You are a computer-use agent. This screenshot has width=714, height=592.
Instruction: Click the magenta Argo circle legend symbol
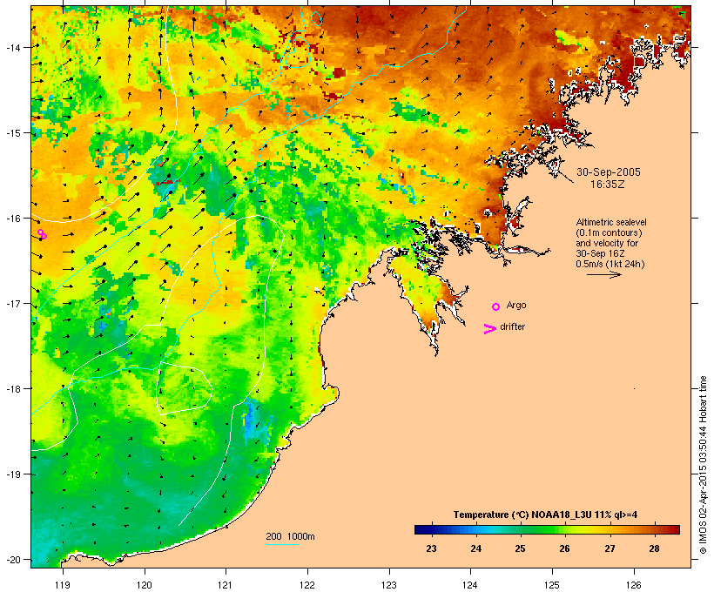click(496, 307)
